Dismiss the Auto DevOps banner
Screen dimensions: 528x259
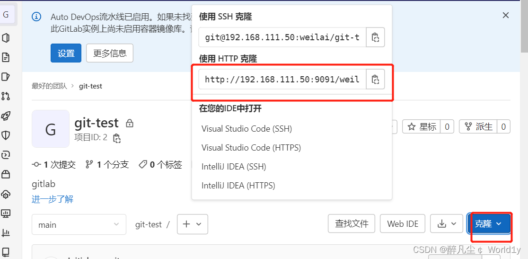click(x=505, y=15)
